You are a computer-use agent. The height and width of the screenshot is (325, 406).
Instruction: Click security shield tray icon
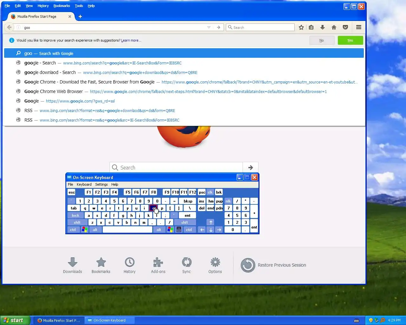[x=371, y=320]
